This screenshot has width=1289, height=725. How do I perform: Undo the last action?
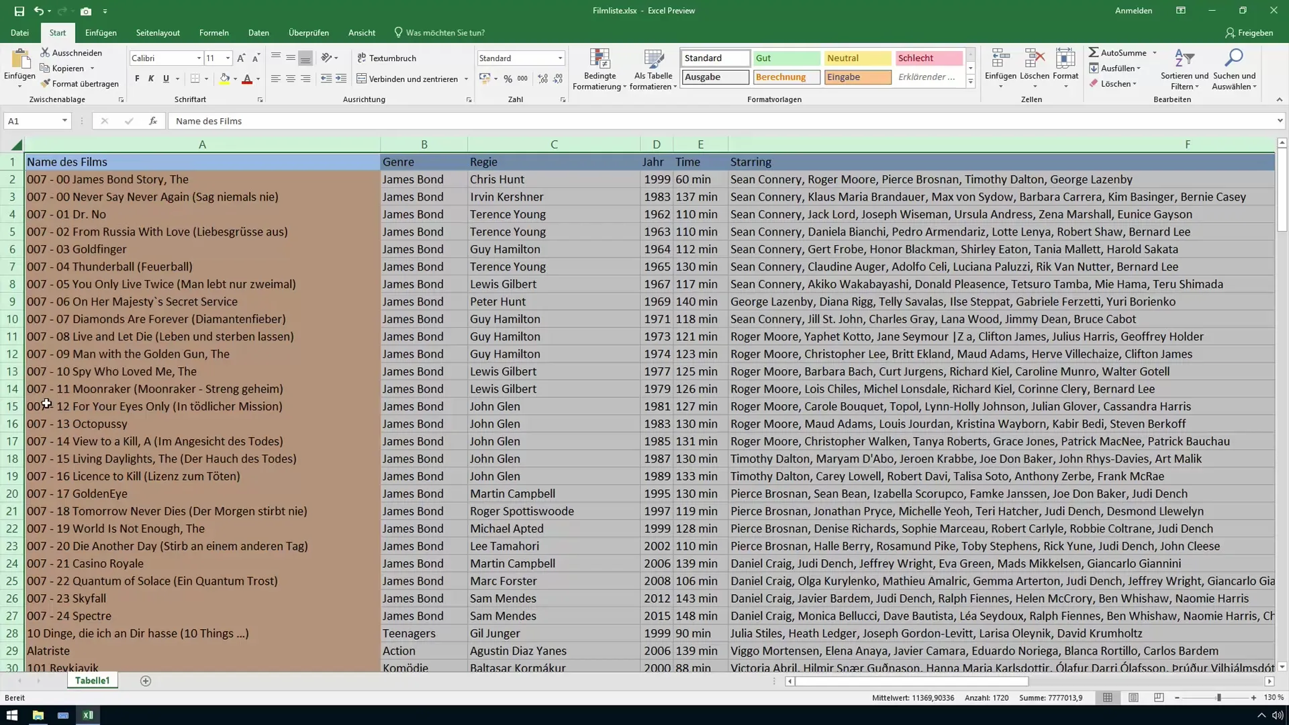38,11
